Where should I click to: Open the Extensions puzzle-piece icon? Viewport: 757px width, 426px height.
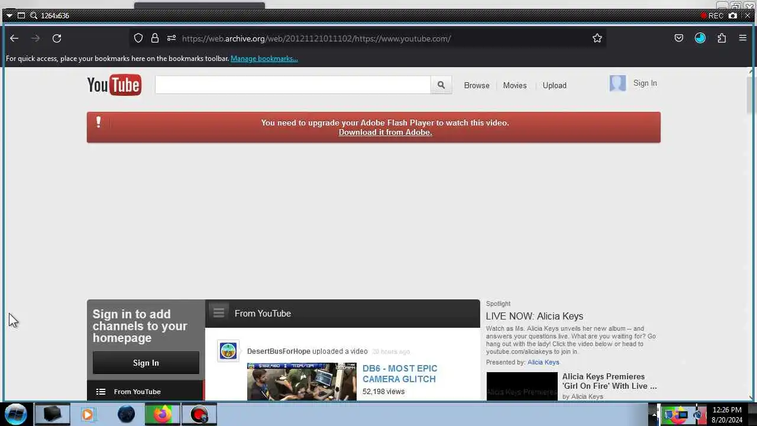pos(722,38)
